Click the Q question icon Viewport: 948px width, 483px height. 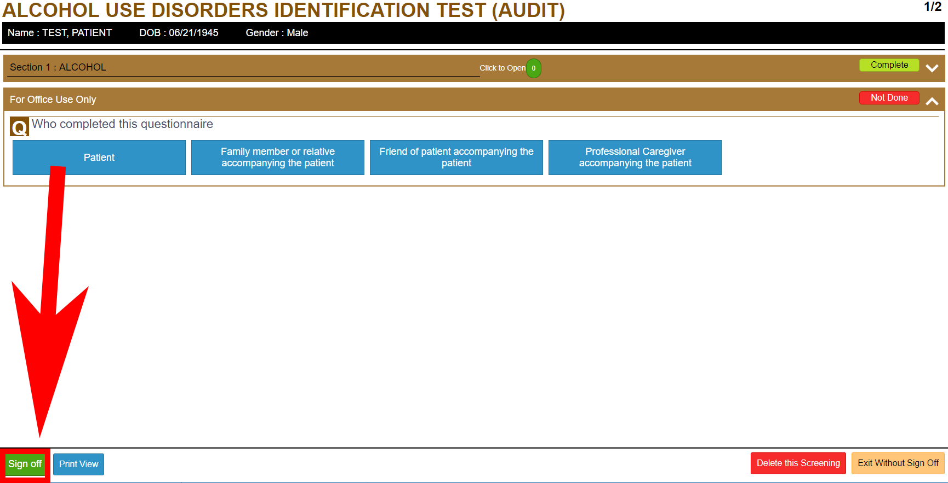coord(19,127)
